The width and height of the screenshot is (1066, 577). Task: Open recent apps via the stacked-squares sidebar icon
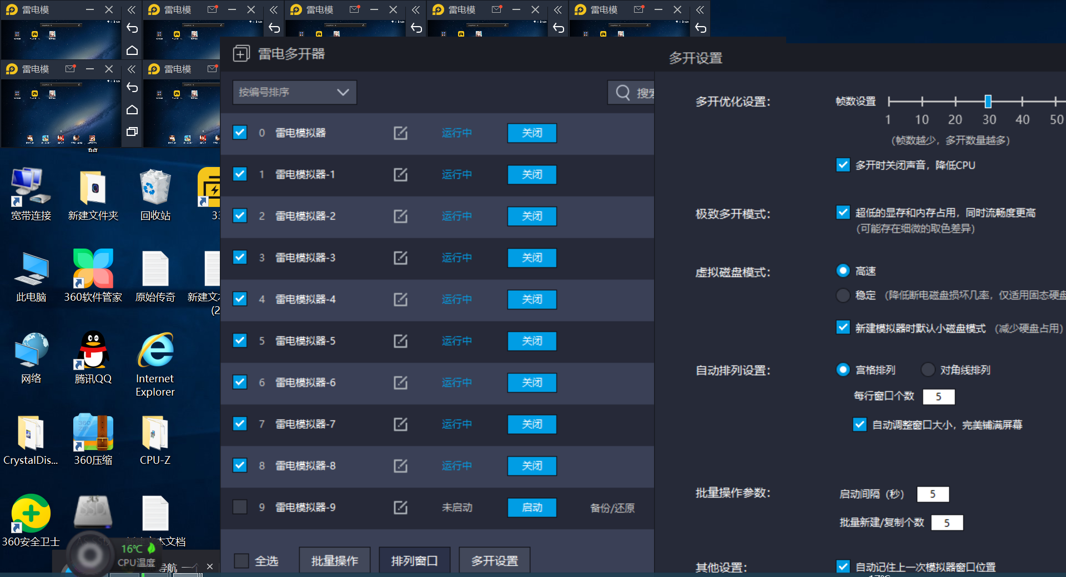click(x=132, y=132)
